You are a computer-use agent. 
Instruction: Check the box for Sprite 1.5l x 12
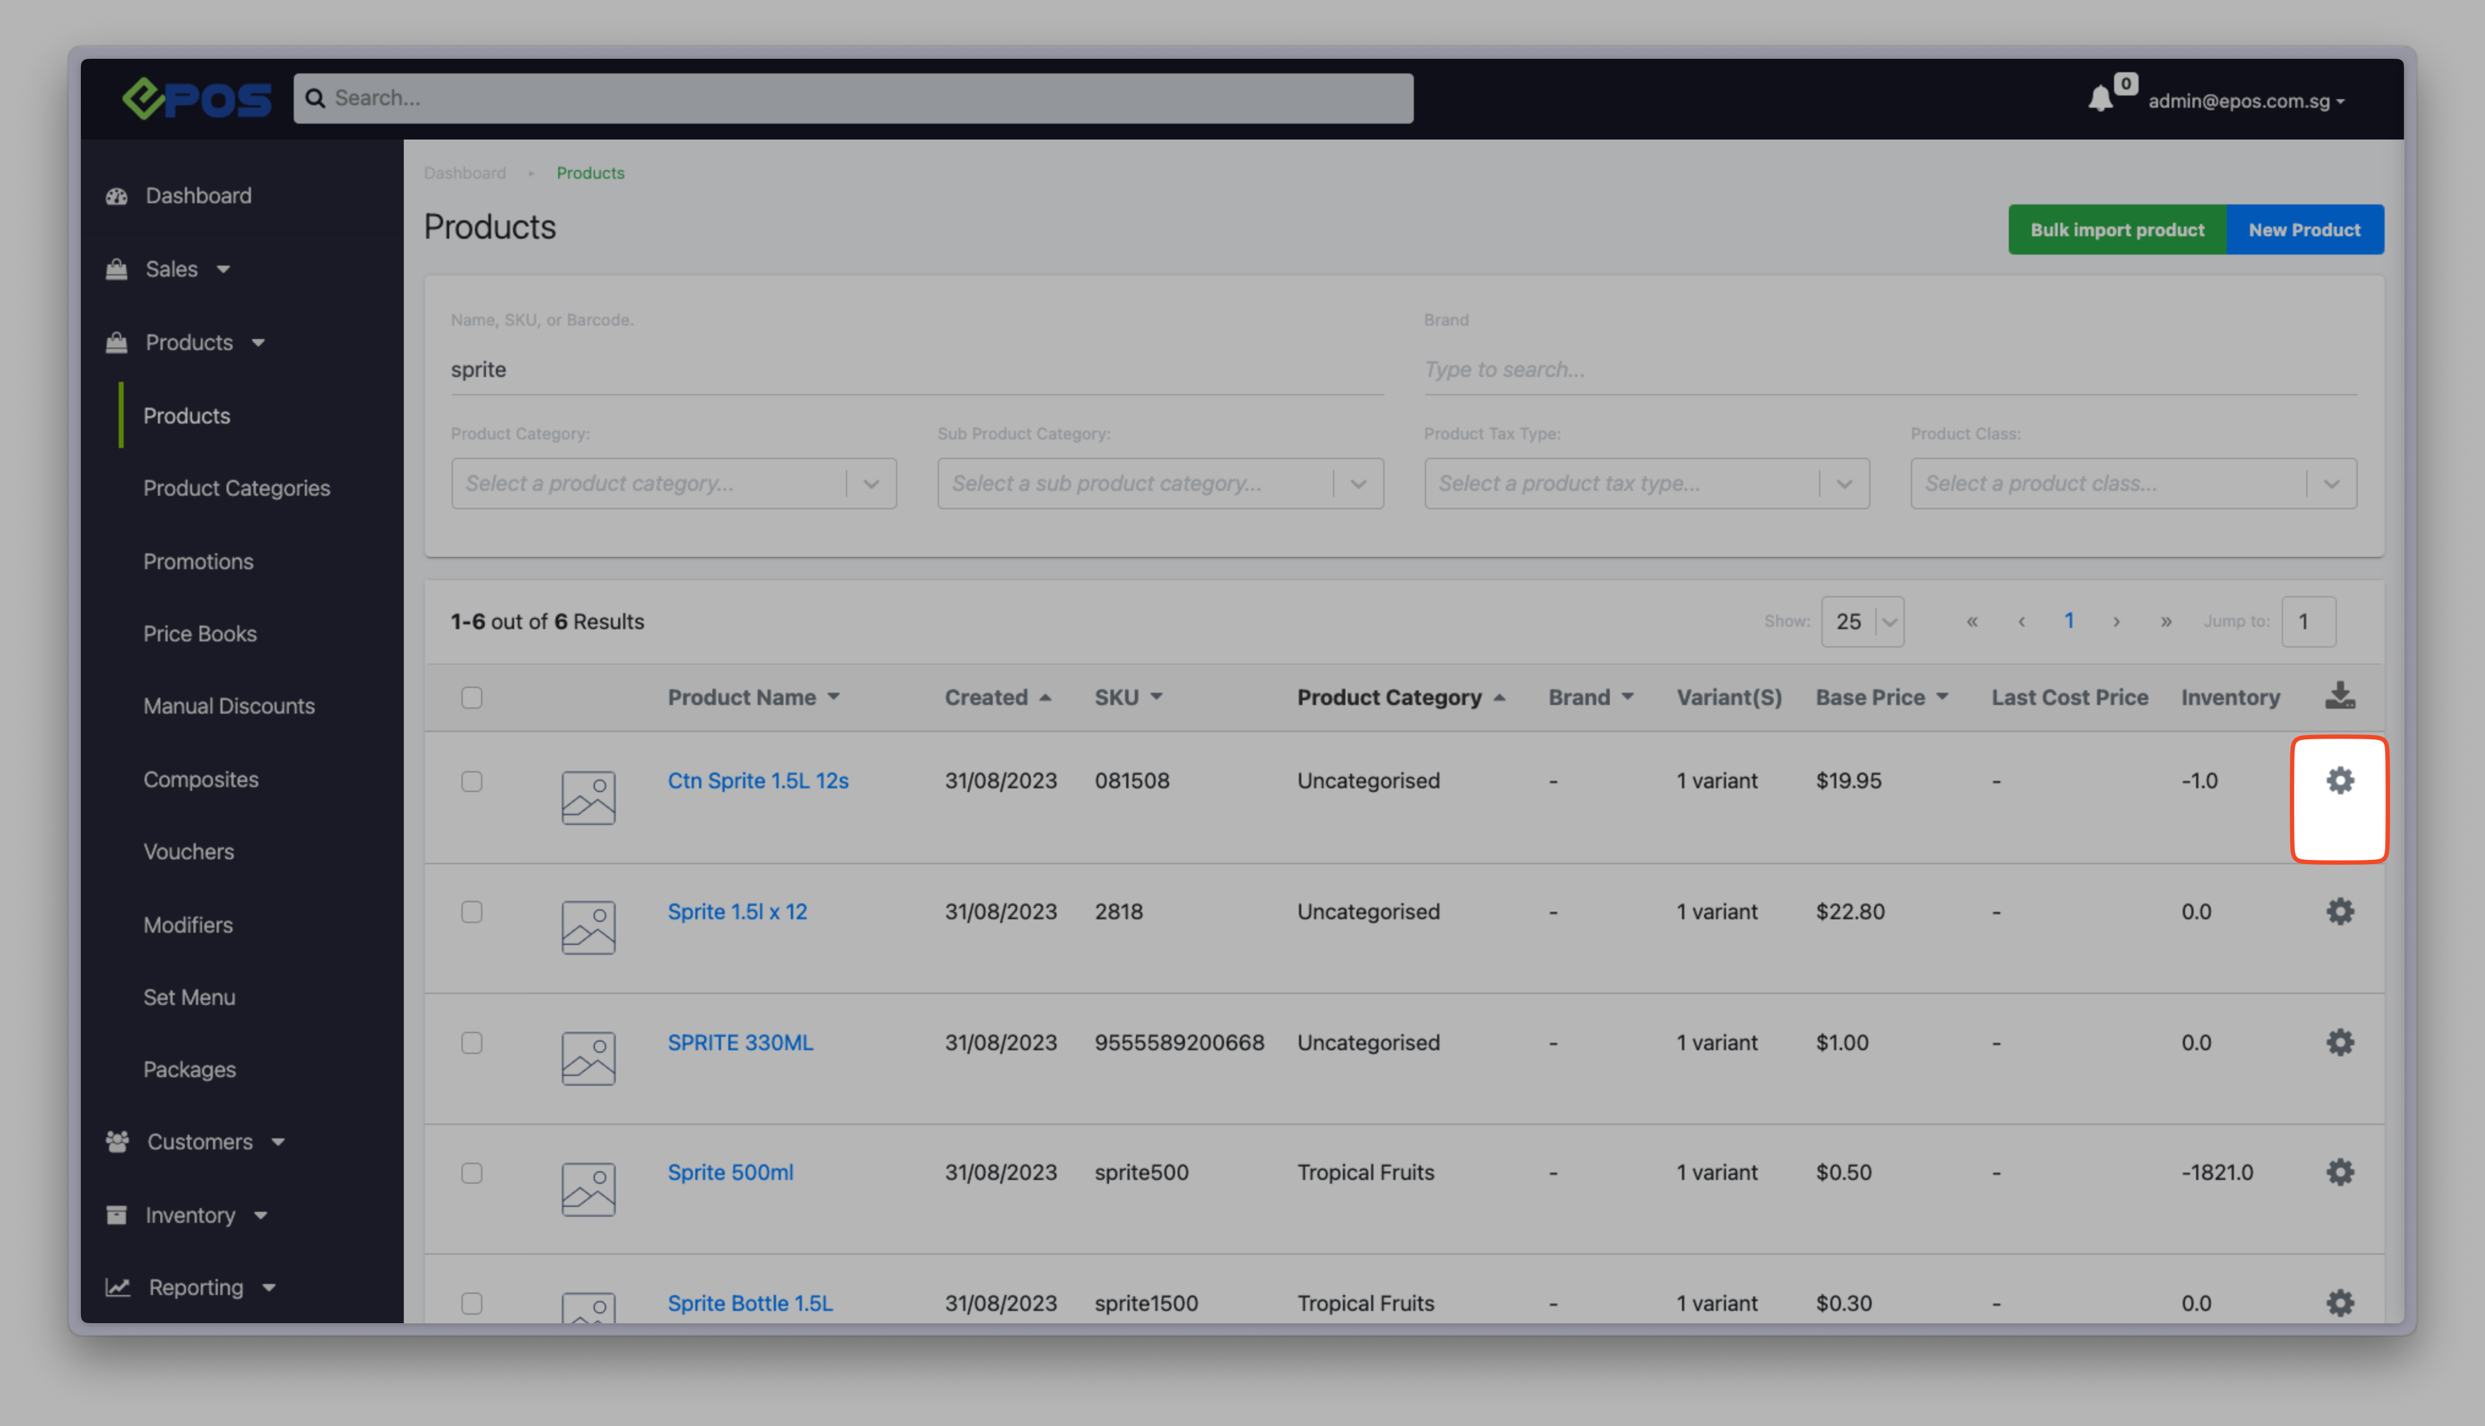coord(472,912)
